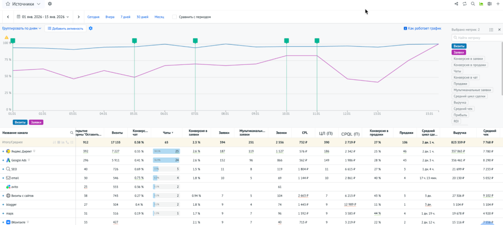Toggle the green chart view icon

(481, 4)
